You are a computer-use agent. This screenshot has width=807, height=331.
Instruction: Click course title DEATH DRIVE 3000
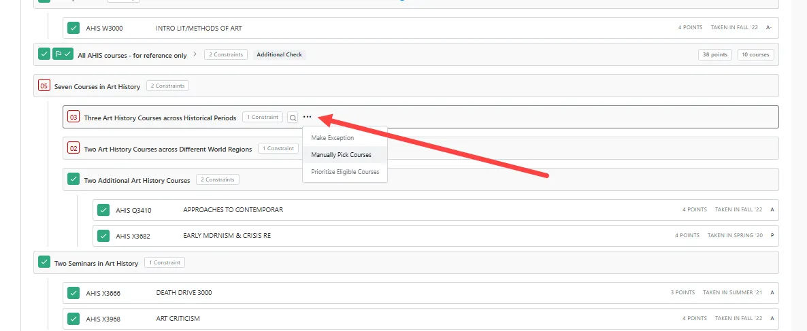(184, 292)
